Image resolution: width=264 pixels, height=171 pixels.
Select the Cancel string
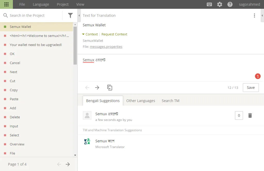(37, 63)
